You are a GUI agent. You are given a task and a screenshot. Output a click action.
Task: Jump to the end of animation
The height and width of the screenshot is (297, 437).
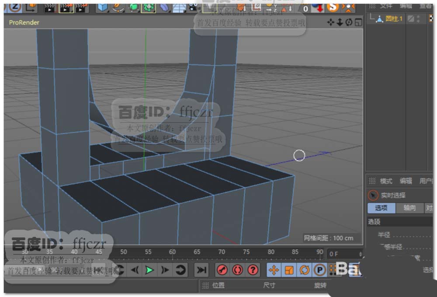coord(201,270)
